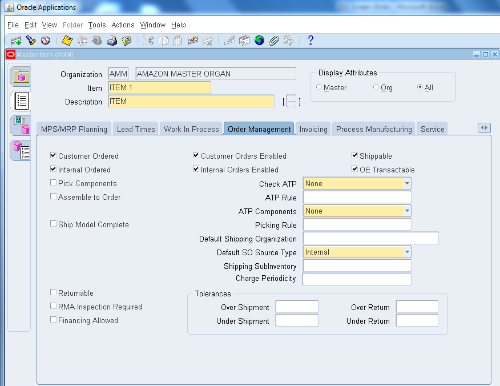The width and height of the screenshot is (500, 386).
Task: Open the Edit menu
Action: [x=31, y=25]
